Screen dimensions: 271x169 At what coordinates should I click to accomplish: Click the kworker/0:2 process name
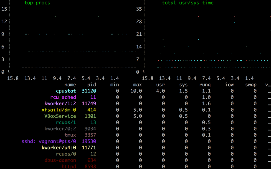(60, 129)
